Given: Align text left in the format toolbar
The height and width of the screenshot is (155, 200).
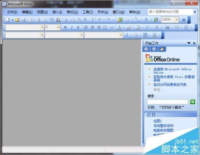Looking at the screenshot, I should [x=86, y=27].
